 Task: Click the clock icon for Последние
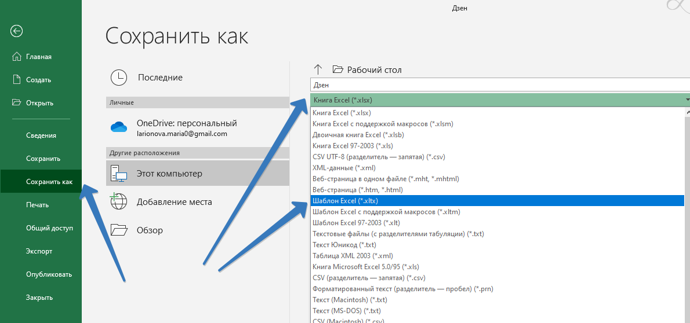pos(119,78)
